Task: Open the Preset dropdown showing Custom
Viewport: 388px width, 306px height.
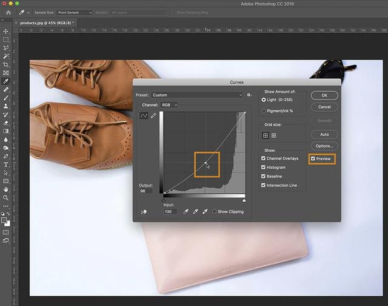Action: coord(197,95)
